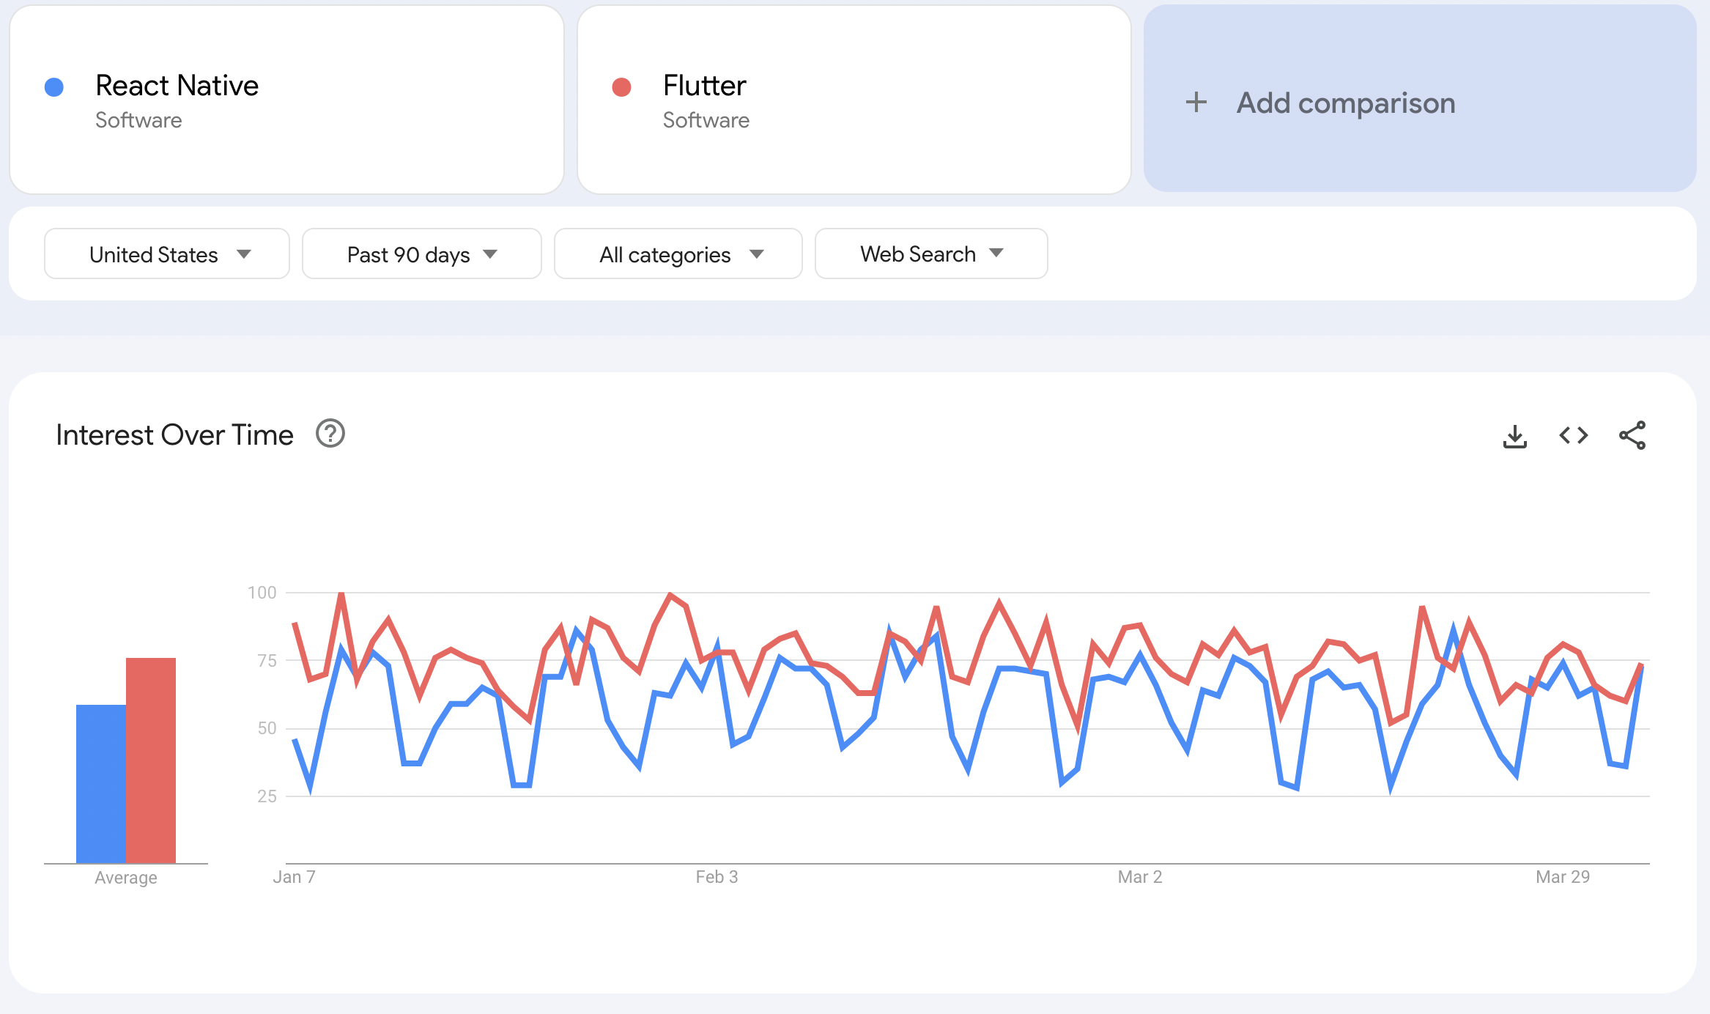Open the embed code for the chart
Image resolution: width=1710 pixels, height=1014 pixels.
(x=1572, y=435)
